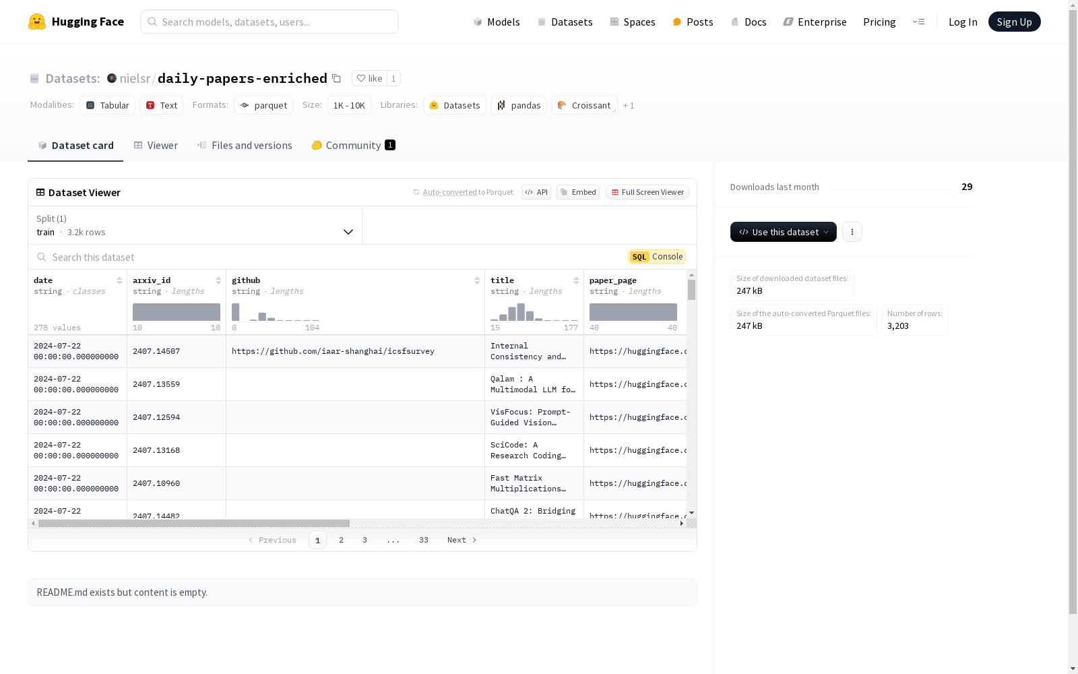Copy the dataset name to clipboard
The width and height of the screenshot is (1078, 674).
pyautogui.click(x=336, y=78)
